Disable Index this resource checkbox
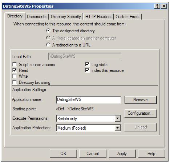The width and height of the screenshot is (170, 163). (87, 70)
